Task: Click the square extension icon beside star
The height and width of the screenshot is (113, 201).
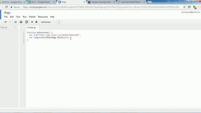Action: coord(189,7)
